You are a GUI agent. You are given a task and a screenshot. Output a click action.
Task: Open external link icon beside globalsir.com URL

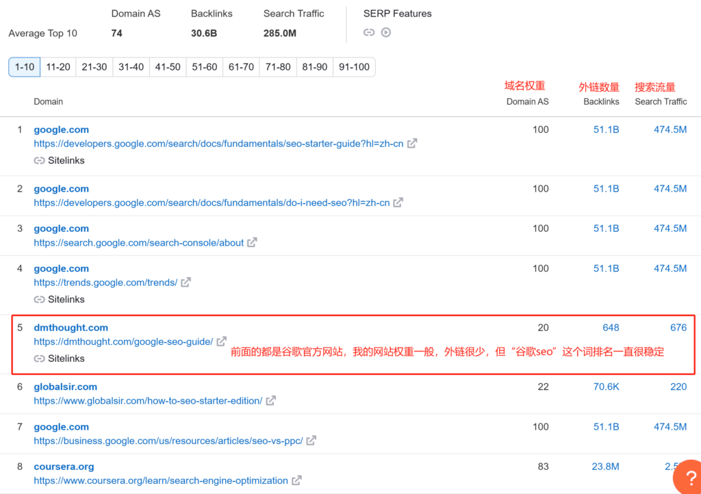[x=270, y=400]
